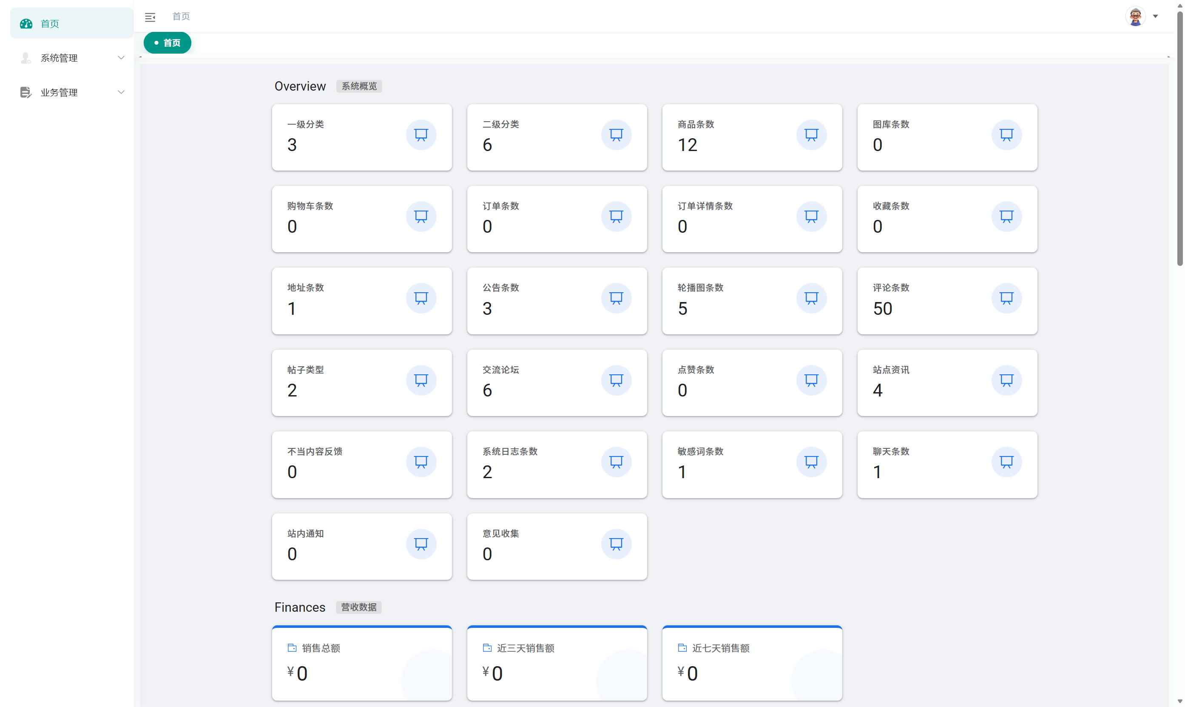1185x707 pixels.
Task: Click the presentation icon on 商品条数 card
Action: pyautogui.click(x=811, y=135)
